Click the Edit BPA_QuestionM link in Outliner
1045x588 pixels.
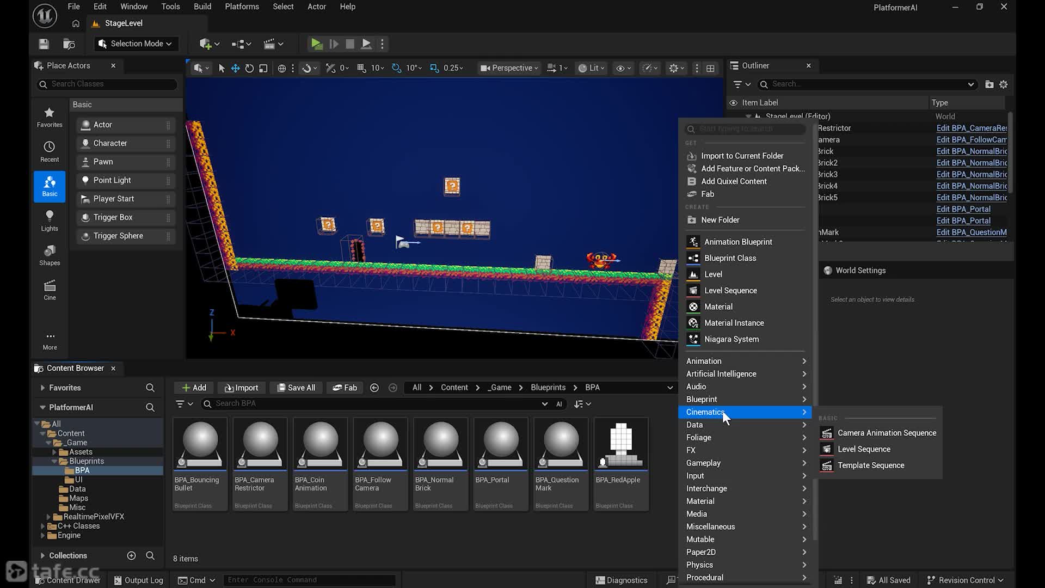point(972,232)
